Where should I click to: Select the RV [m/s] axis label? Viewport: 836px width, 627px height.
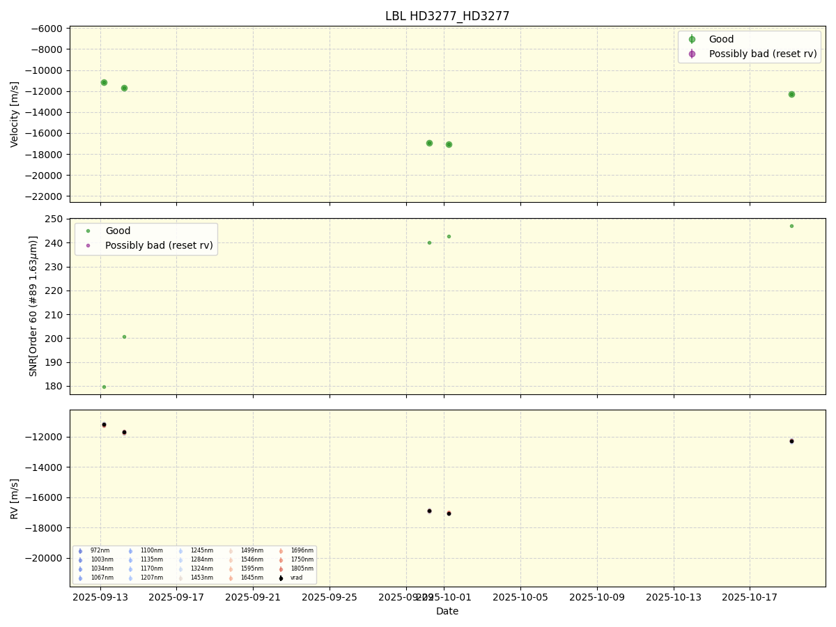click(x=15, y=498)
